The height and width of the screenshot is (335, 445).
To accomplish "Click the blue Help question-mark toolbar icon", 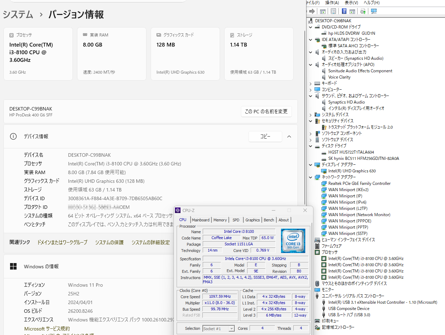I will coord(344,11).
